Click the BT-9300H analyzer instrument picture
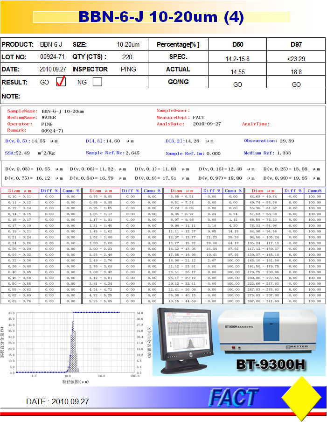The width and height of the screenshot is (327, 422). pyautogui.click(x=267, y=331)
